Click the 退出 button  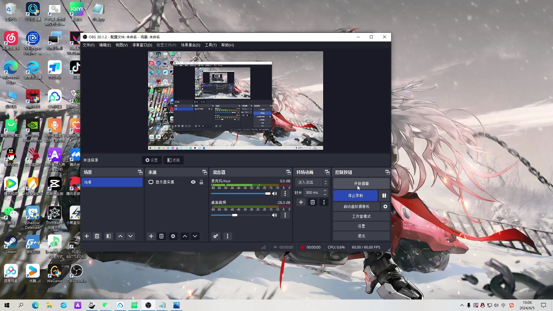(361, 236)
